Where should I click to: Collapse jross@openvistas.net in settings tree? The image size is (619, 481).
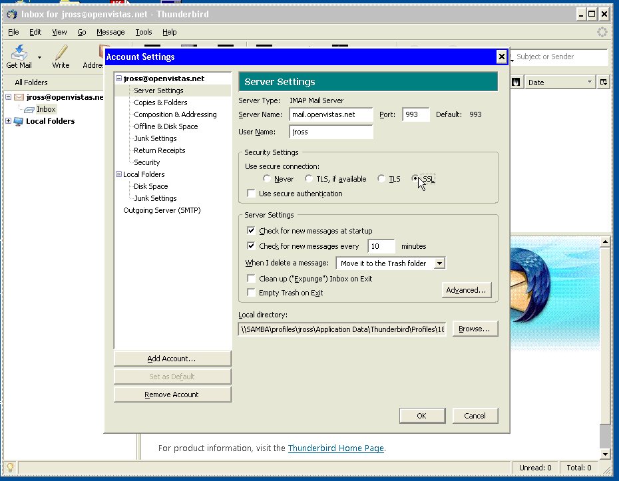point(118,79)
